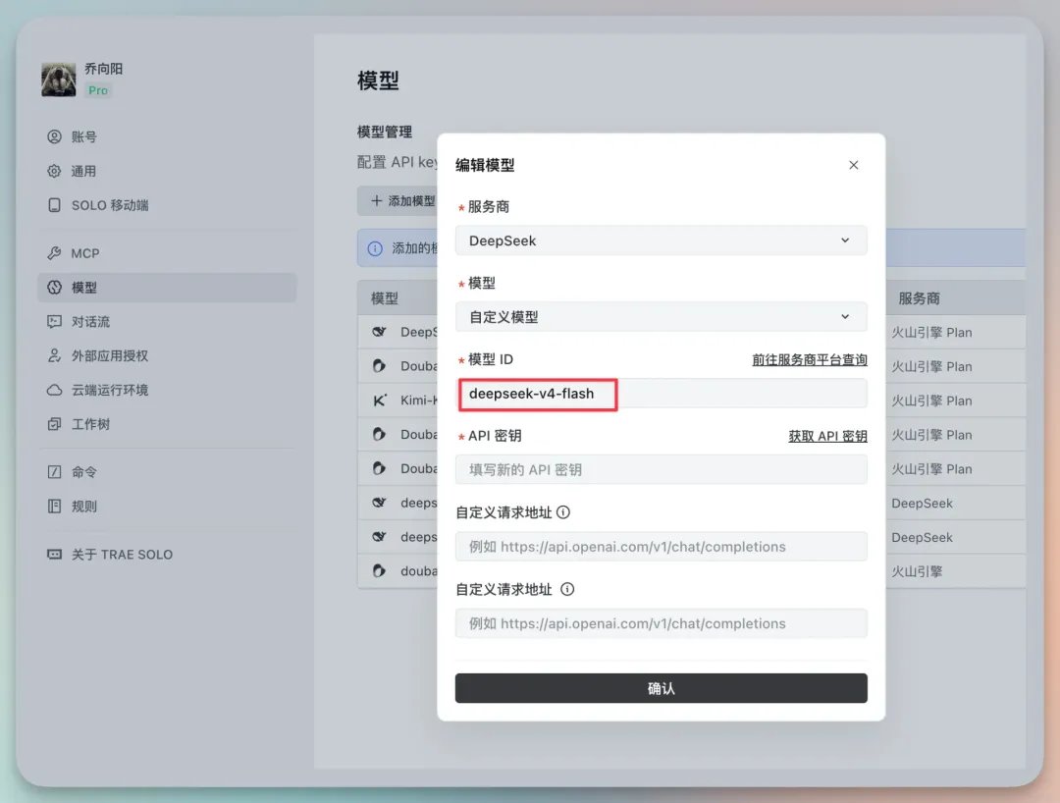The width and height of the screenshot is (1060, 803).
Task: Follow the 获取 API 密钥 link
Action: tap(827, 436)
